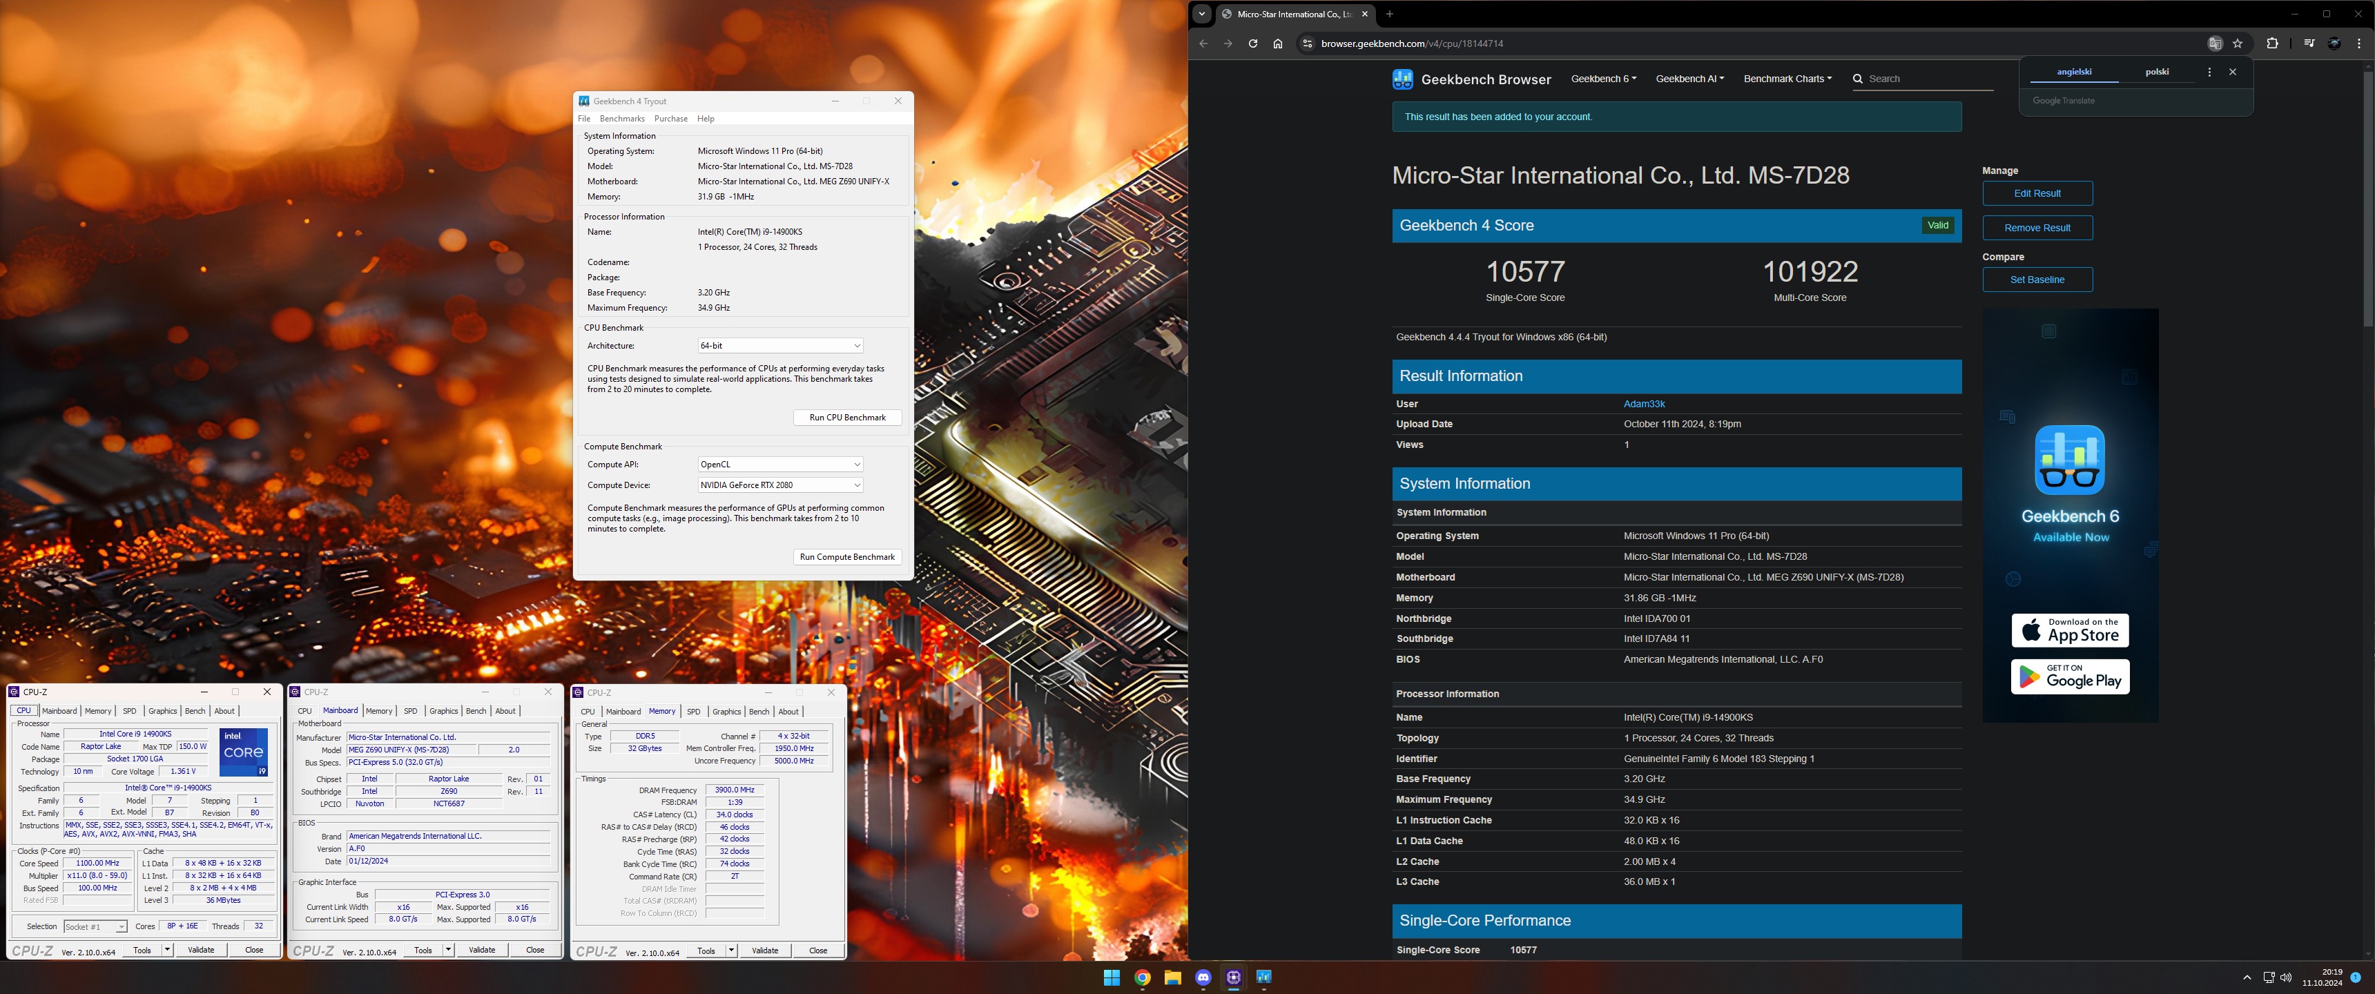
Task: Open Tools dropdown arrow in CPU-Z Mainboard window
Action: pos(448,950)
